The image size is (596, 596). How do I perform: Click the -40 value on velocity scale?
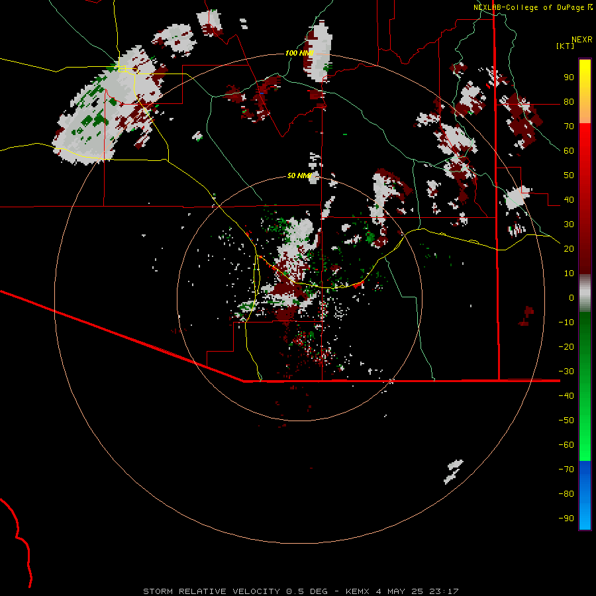(x=566, y=396)
